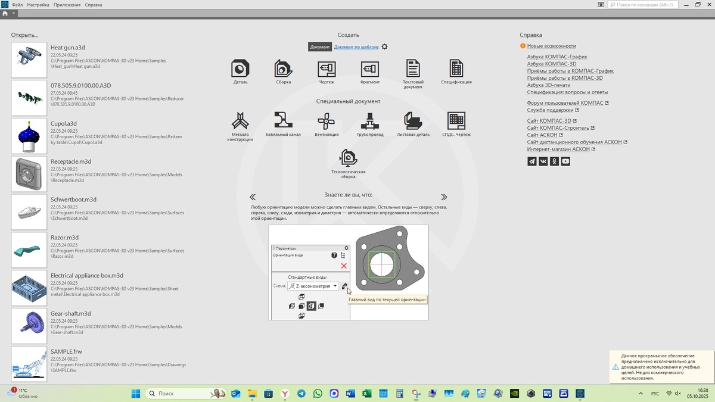Open Спецификация: вопросы и ответы link

click(x=567, y=92)
